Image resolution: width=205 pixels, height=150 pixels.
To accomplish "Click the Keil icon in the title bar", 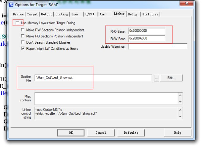I will (x=12, y=4).
